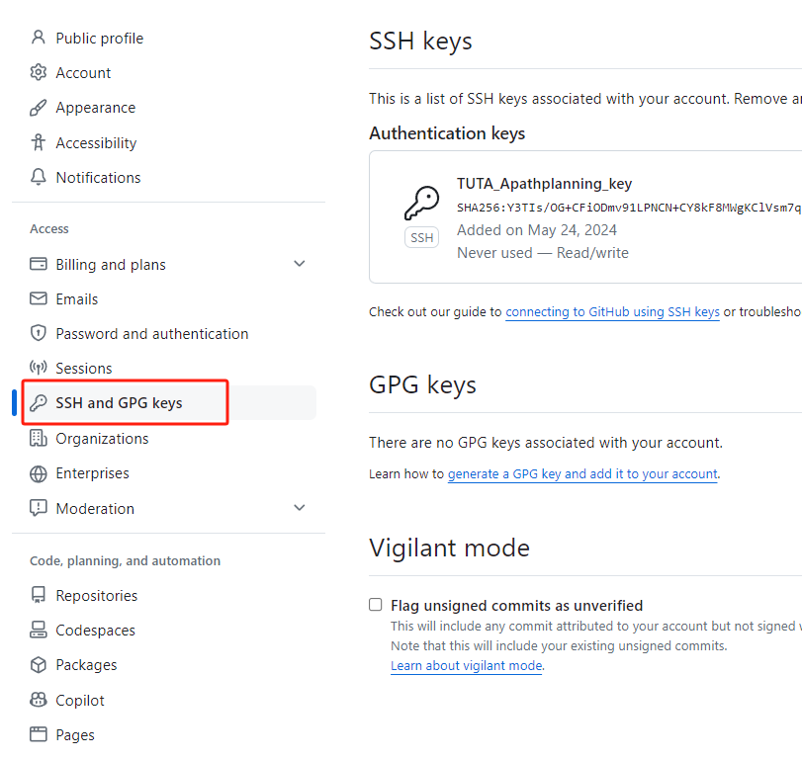Expand the Moderation submenu chevron
Viewport: 802px width, 760px height.
click(300, 508)
